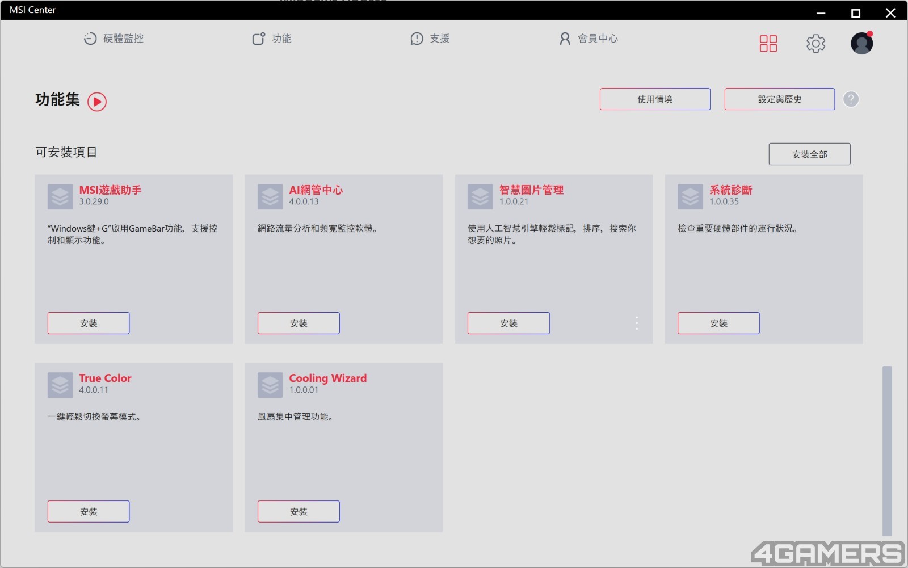
Task: Open the 功能 tab
Action: coord(272,39)
